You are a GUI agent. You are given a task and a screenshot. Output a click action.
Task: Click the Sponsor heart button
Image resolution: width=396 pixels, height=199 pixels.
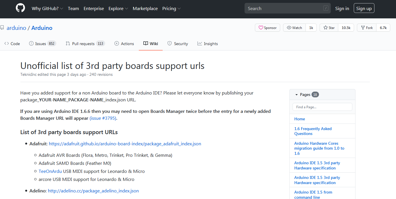click(267, 28)
